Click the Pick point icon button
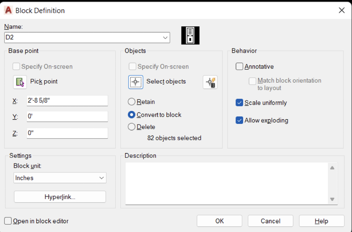The image size is (352, 232). 20,82
